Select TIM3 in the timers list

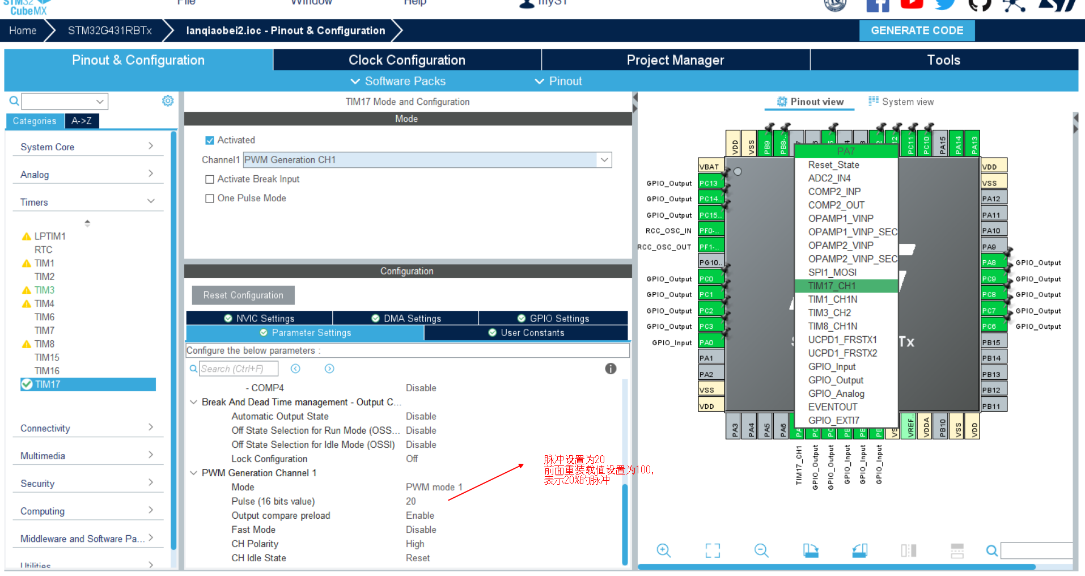44,290
